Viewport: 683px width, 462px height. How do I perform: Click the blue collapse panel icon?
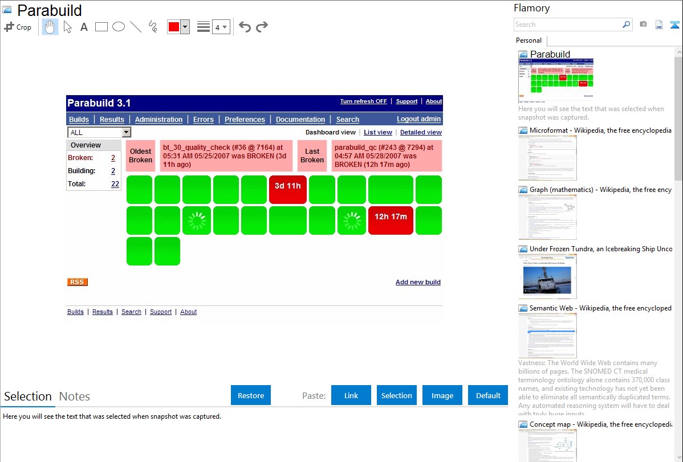click(x=674, y=24)
